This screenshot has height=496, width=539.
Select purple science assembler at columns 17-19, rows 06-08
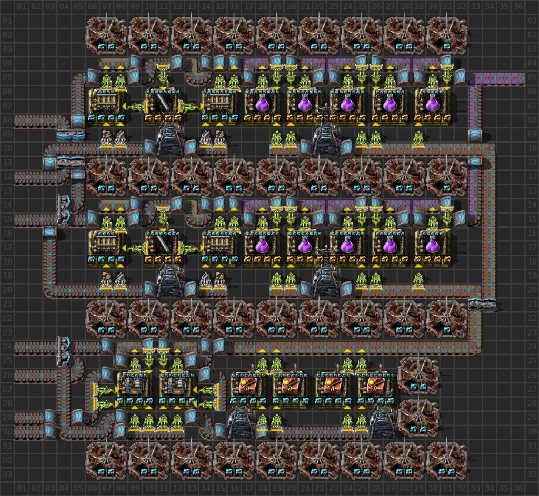click(x=262, y=106)
